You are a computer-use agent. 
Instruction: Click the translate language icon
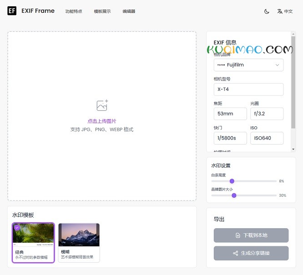pyautogui.click(x=280, y=11)
